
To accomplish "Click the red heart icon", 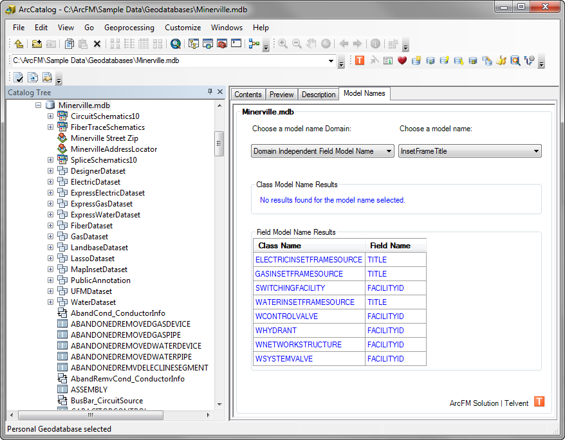I will tap(402, 60).
